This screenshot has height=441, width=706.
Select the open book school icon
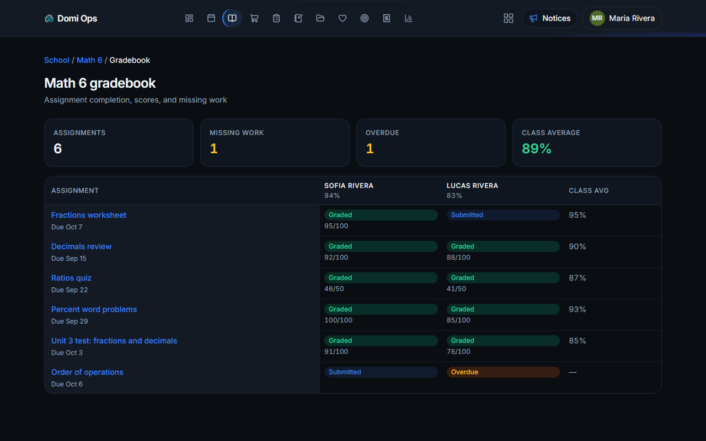pos(232,18)
